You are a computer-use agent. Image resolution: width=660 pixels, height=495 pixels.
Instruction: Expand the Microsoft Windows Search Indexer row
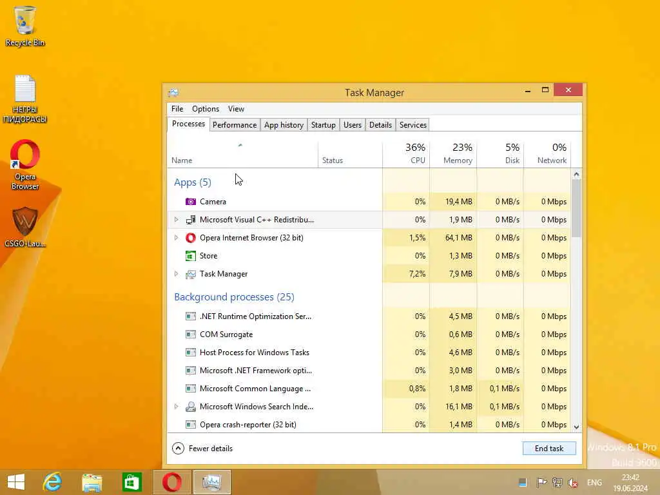click(x=177, y=407)
